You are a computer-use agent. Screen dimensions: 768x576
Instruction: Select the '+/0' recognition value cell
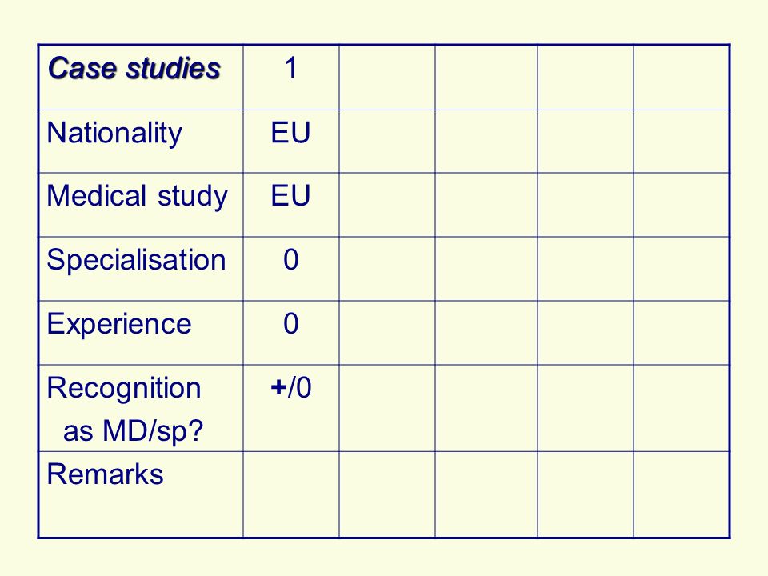(291, 408)
